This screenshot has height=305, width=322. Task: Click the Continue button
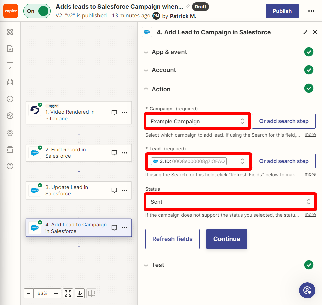coord(227,239)
